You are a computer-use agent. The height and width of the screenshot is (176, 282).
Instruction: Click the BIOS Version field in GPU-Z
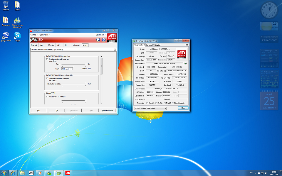[x=164, y=63]
